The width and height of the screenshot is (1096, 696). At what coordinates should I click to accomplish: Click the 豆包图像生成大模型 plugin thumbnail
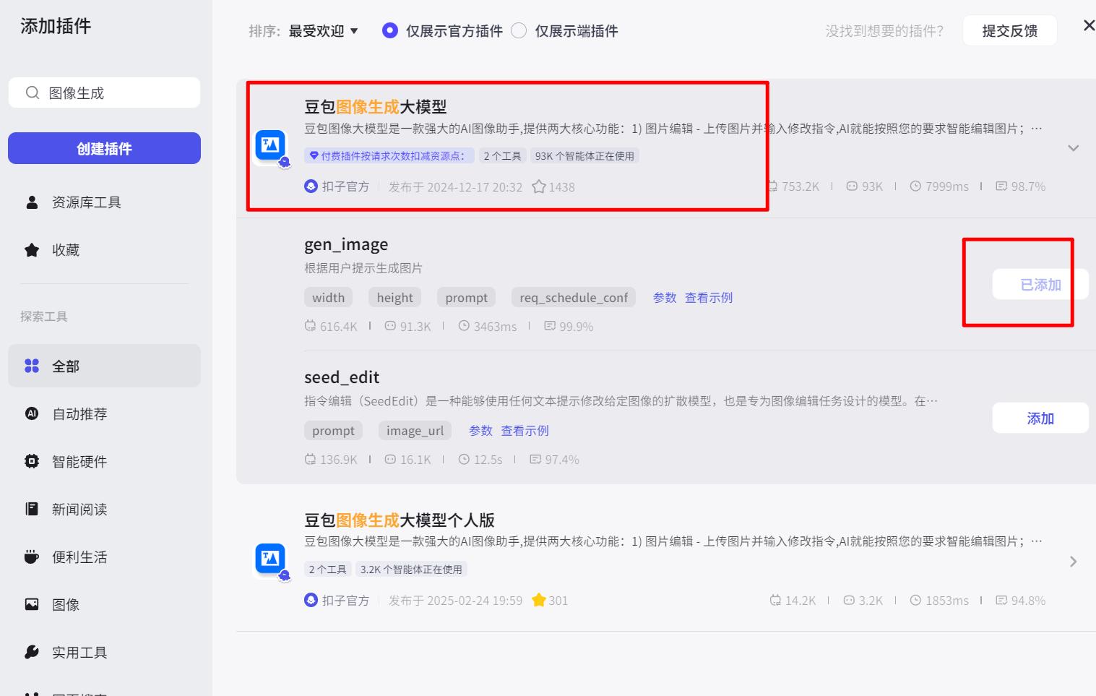coord(269,145)
